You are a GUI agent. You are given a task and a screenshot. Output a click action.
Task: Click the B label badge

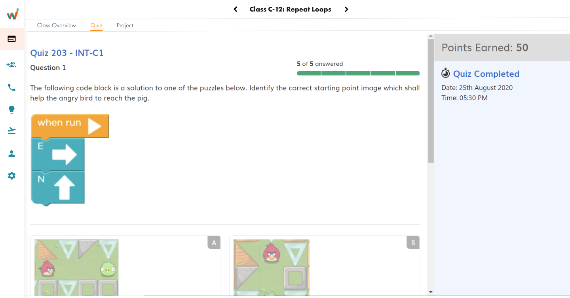click(413, 243)
